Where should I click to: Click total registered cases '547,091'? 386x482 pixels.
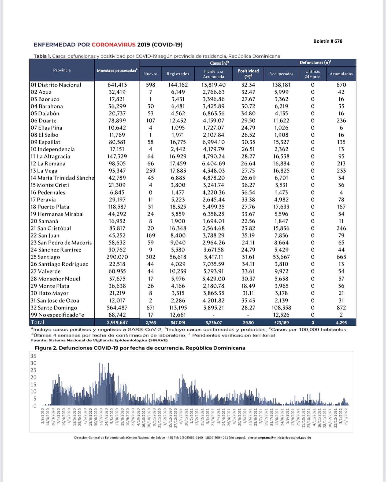(178, 323)
